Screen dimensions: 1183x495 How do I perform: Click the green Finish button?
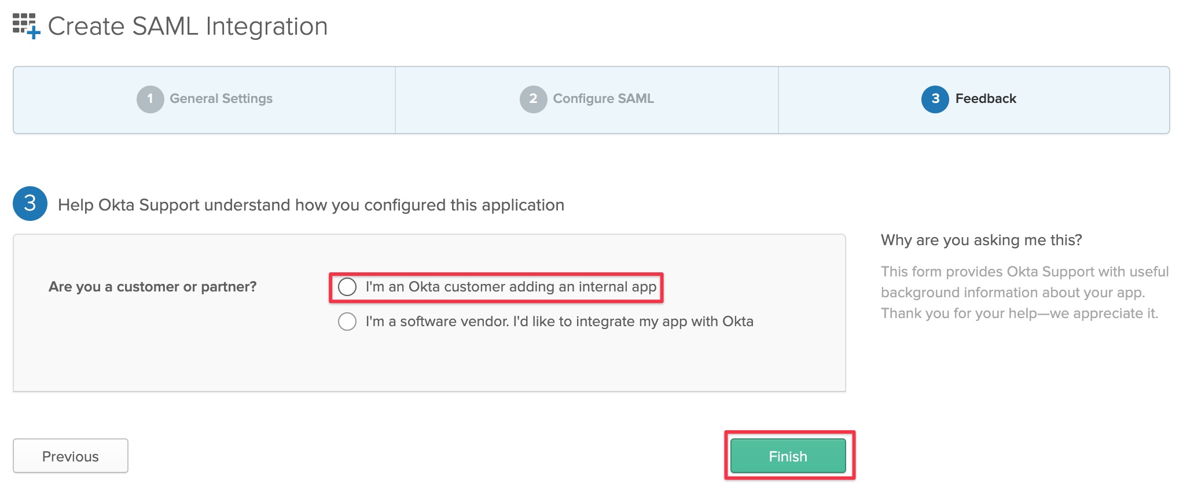(x=788, y=456)
